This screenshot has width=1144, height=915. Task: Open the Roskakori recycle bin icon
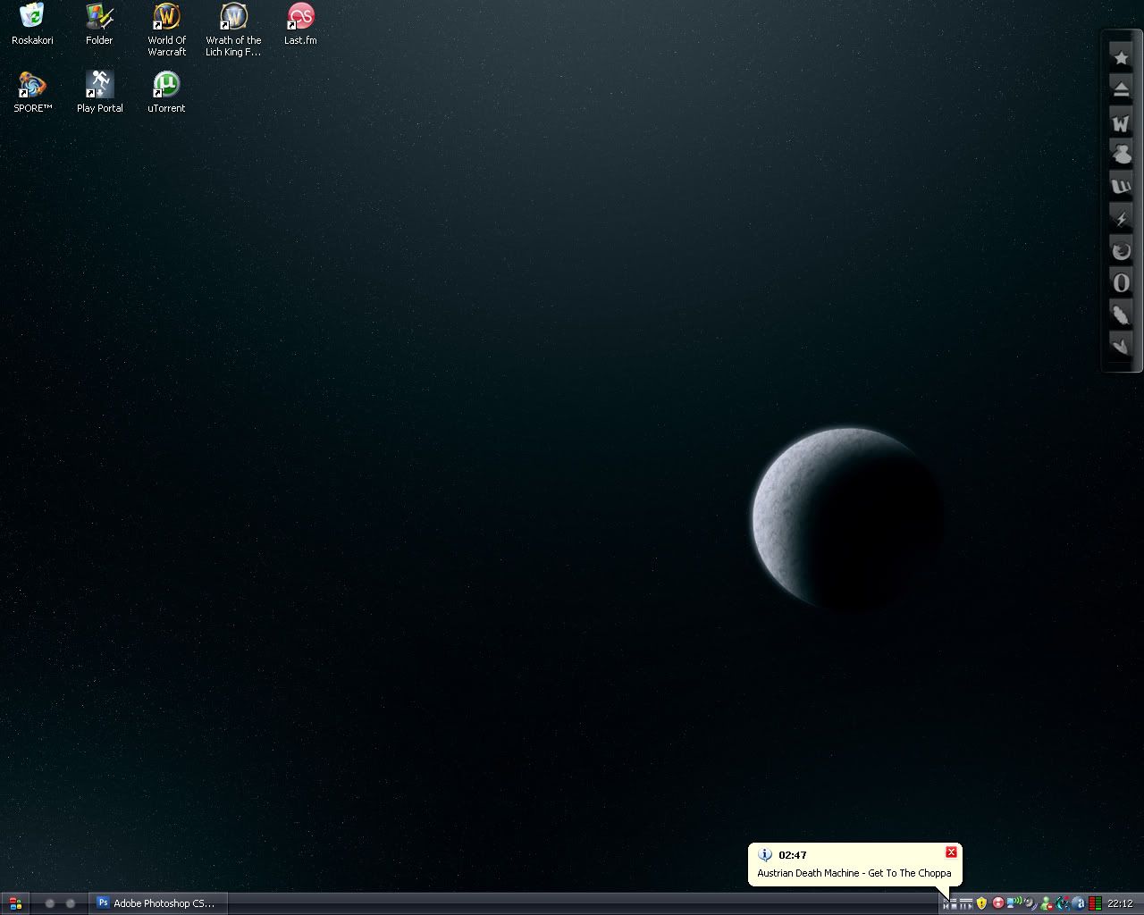point(32,17)
